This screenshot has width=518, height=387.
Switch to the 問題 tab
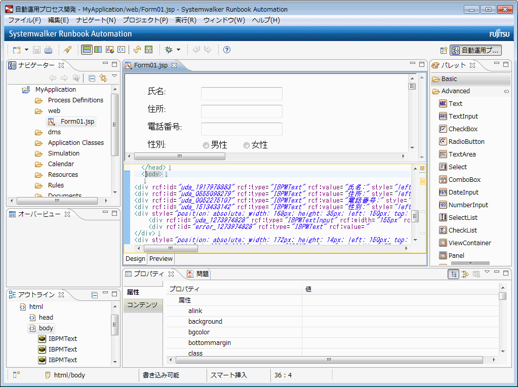coord(198,274)
